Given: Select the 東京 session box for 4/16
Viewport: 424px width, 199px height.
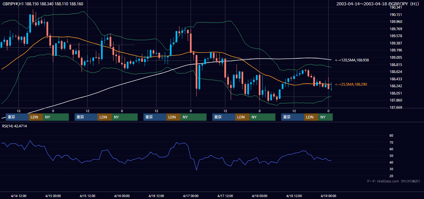Looking at the screenshot, I should coord(155,117).
